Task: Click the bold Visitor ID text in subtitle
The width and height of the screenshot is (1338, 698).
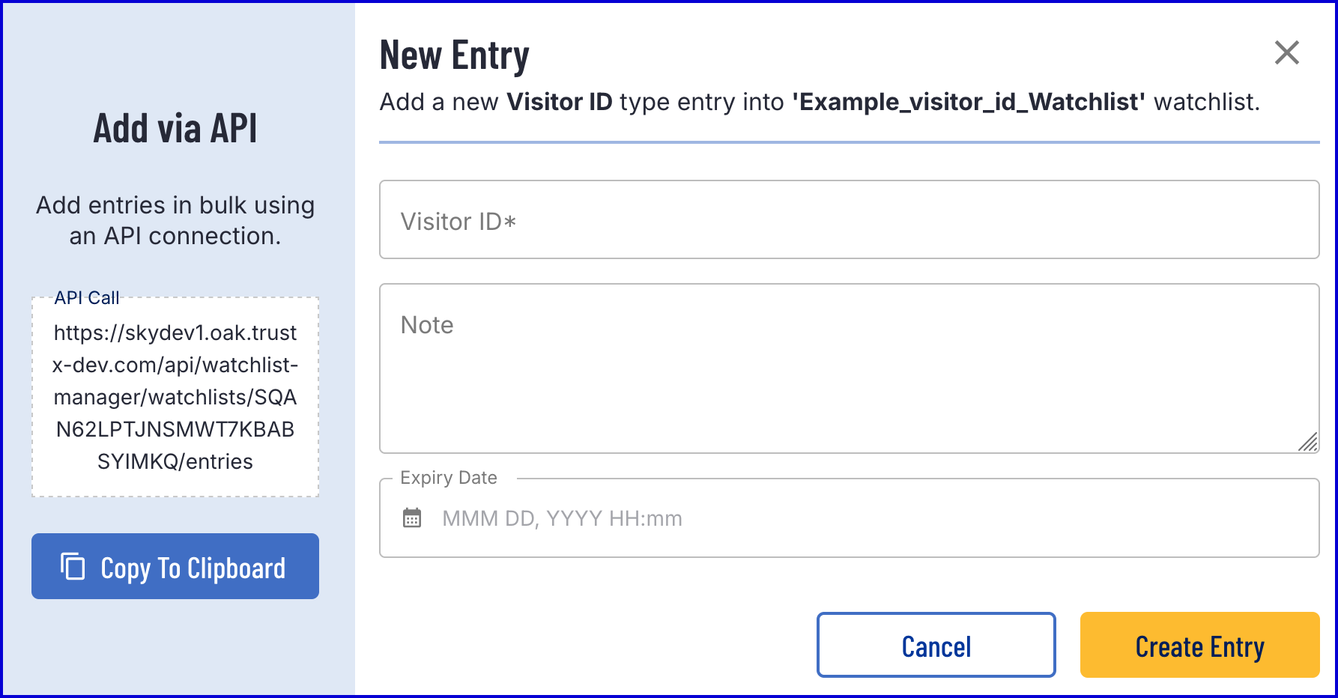Action: [x=560, y=102]
